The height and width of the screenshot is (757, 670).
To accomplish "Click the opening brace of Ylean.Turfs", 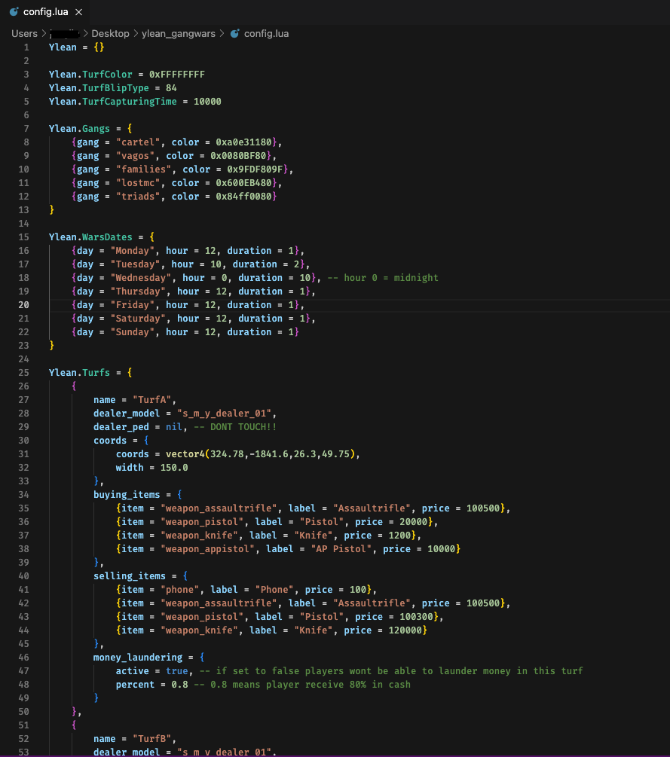I will coord(130,373).
